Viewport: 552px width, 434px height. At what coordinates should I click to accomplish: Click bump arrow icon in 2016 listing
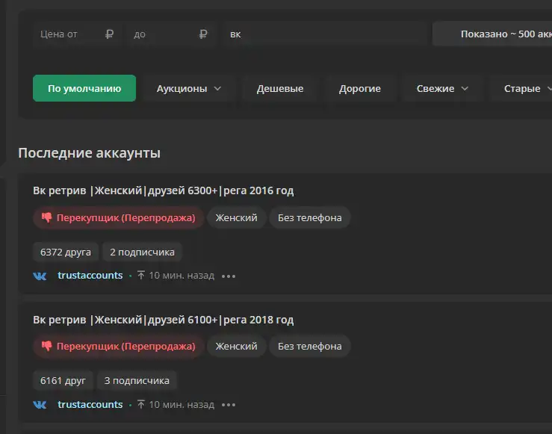(x=141, y=275)
